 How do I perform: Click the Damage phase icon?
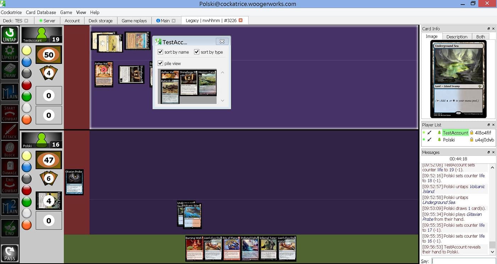click(10, 167)
